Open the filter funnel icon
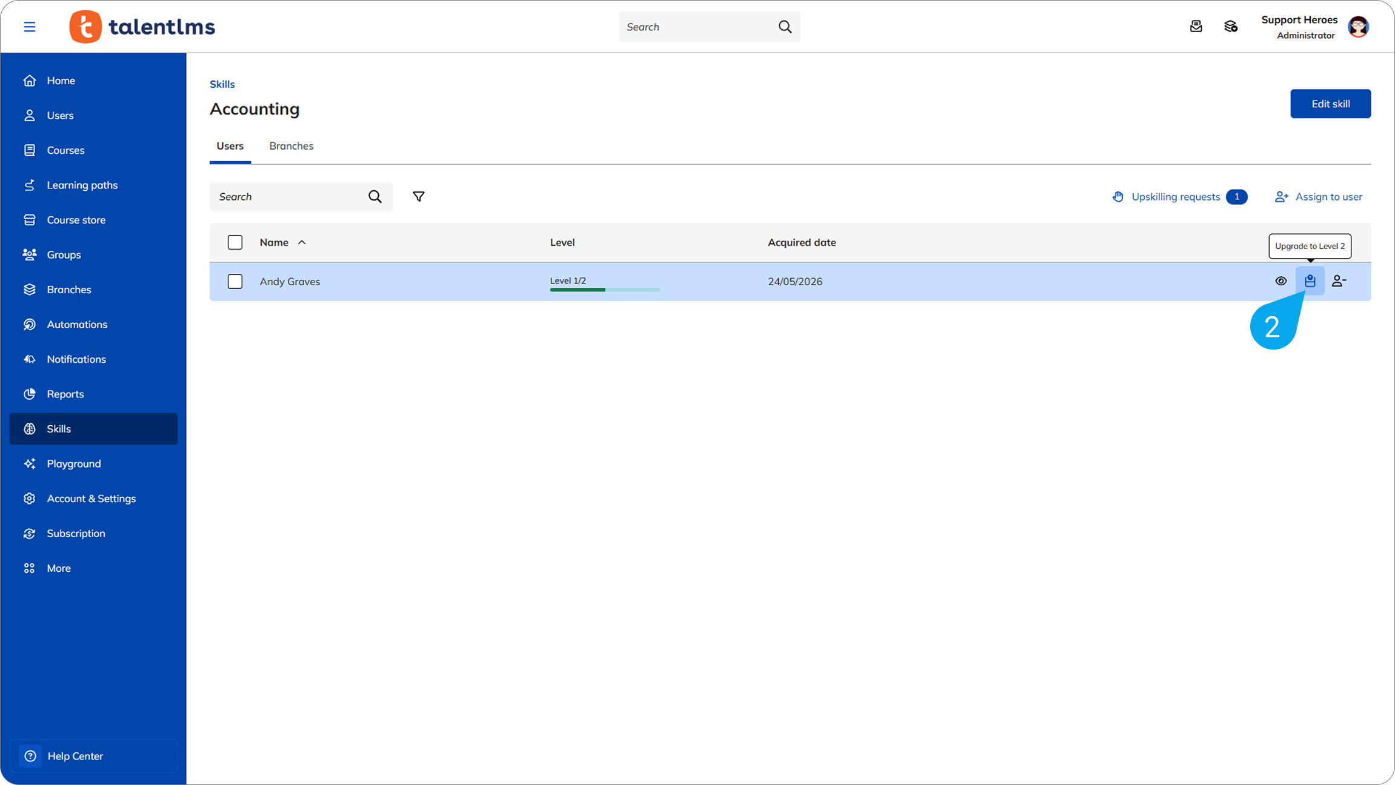 [419, 196]
